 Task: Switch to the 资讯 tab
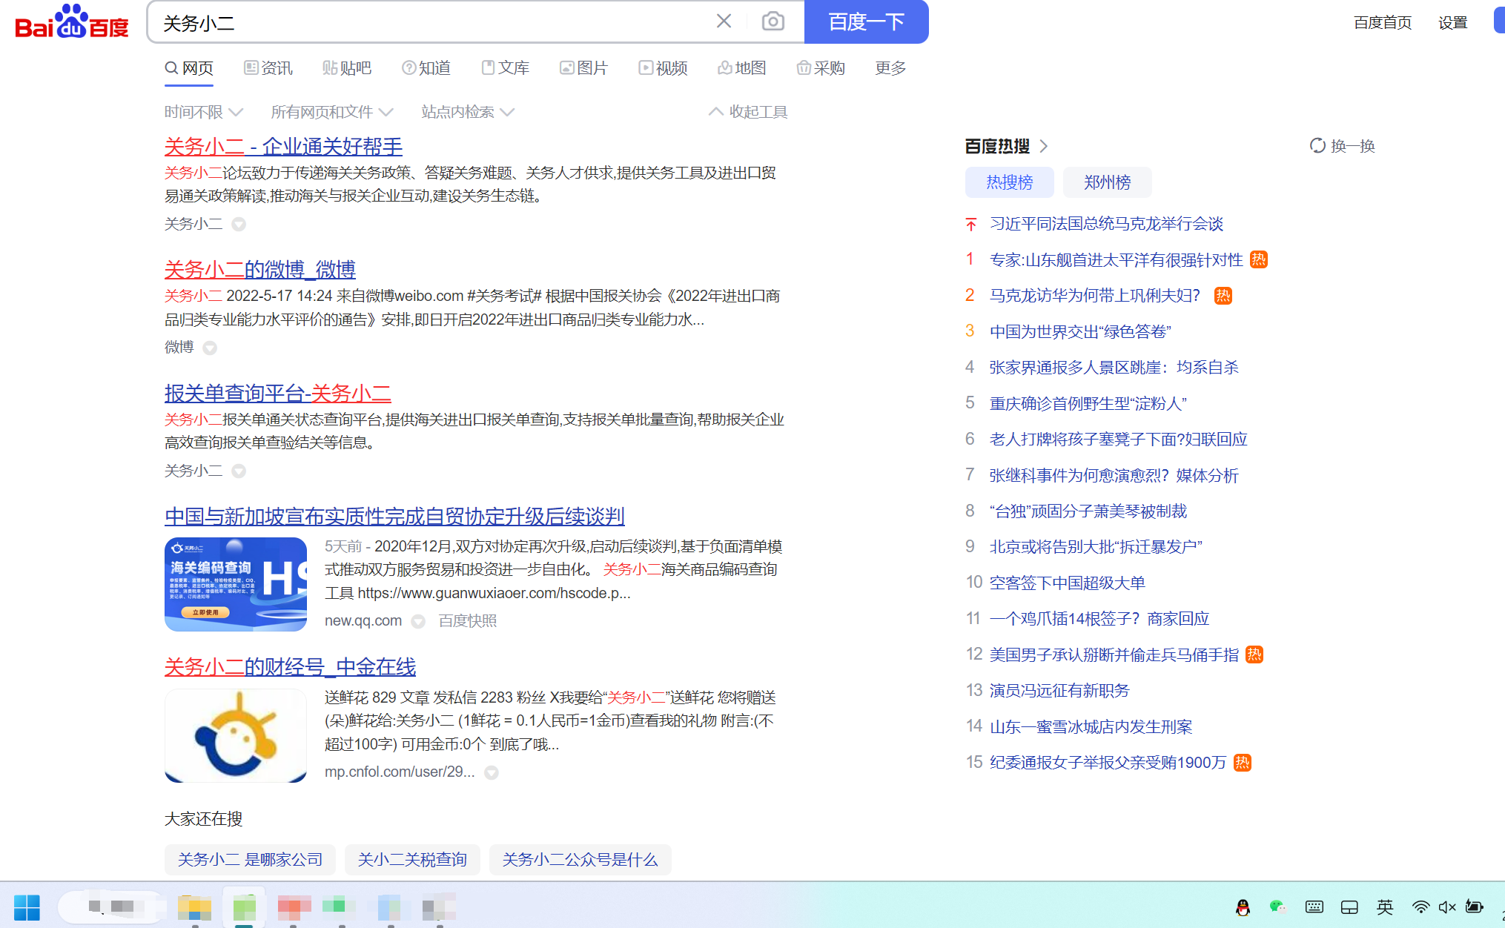tap(268, 68)
